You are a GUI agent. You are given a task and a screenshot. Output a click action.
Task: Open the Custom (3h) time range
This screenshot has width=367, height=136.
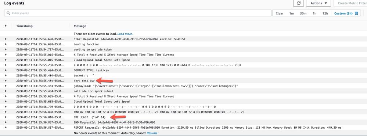[343, 13]
